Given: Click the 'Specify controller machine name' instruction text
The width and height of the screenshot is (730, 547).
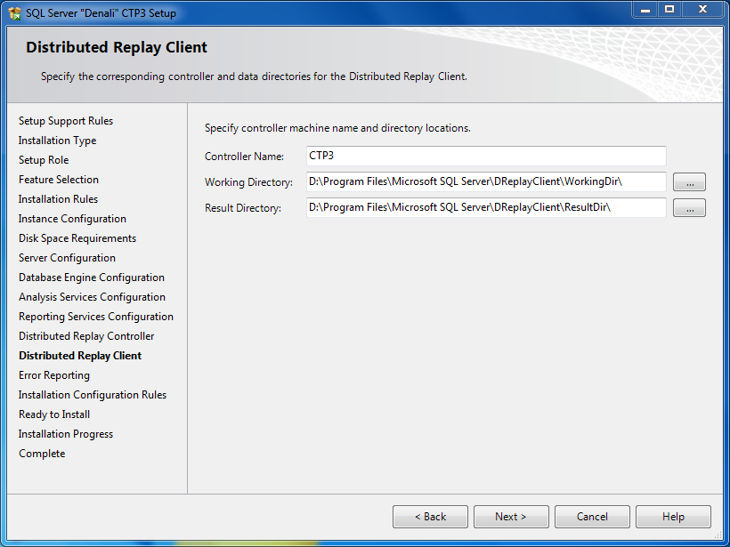Looking at the screenshot, I should 337,128.
